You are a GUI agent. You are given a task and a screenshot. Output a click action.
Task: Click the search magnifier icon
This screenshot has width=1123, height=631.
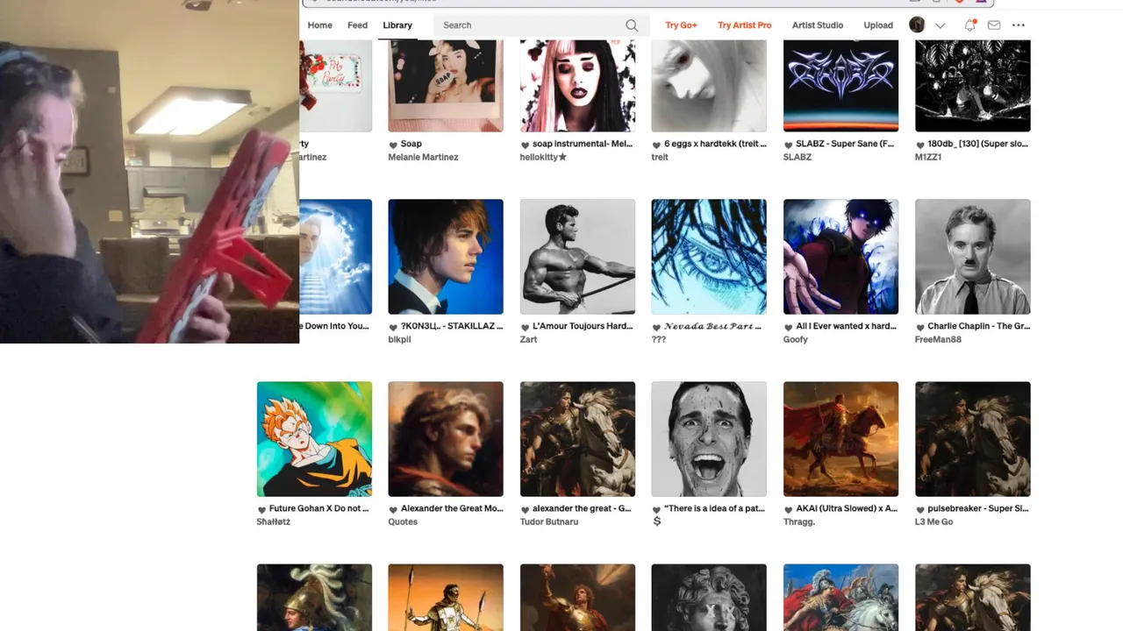[x=632, y=25]
